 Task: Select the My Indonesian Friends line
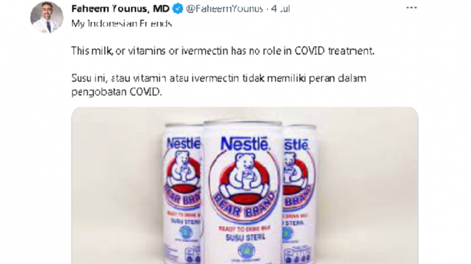[122, 23]
